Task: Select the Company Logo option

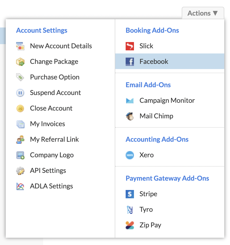Action: pos(60,155)
